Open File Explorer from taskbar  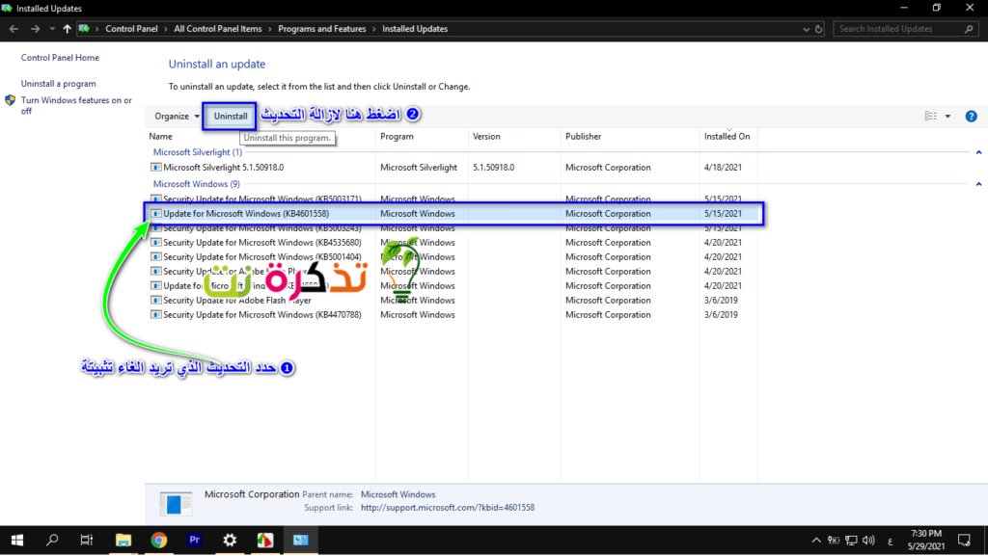point(123,541)
